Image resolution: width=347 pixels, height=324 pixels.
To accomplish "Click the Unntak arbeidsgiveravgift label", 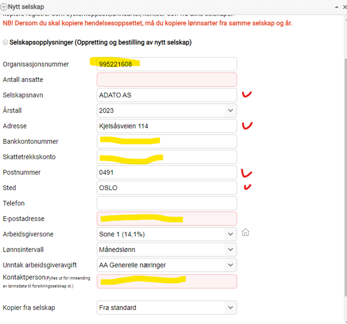I will coord(40,265).
